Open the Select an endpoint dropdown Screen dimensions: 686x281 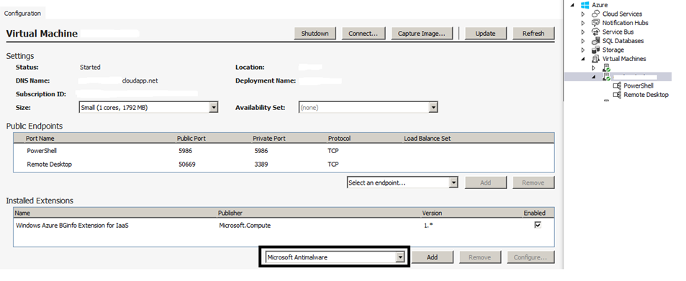click(x=453, y=183)
